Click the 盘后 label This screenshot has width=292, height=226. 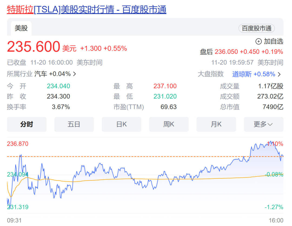(x=206, y=52)
